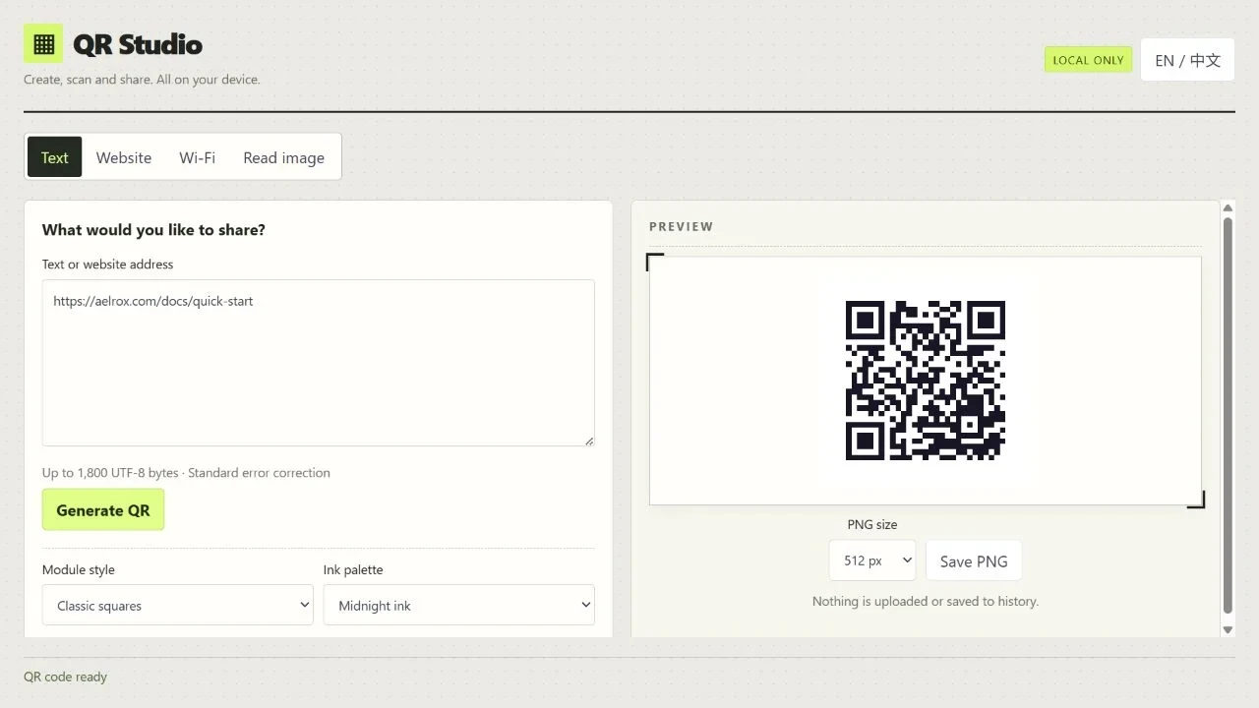
Task: Click the 'Module style' label
Action: click(79, 570)
